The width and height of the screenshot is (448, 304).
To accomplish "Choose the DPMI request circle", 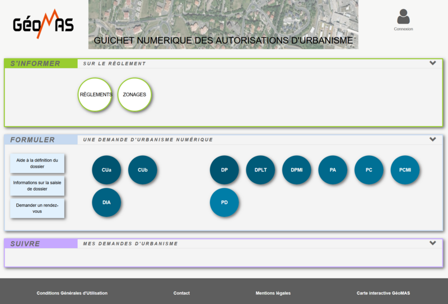I will [297, 170].
